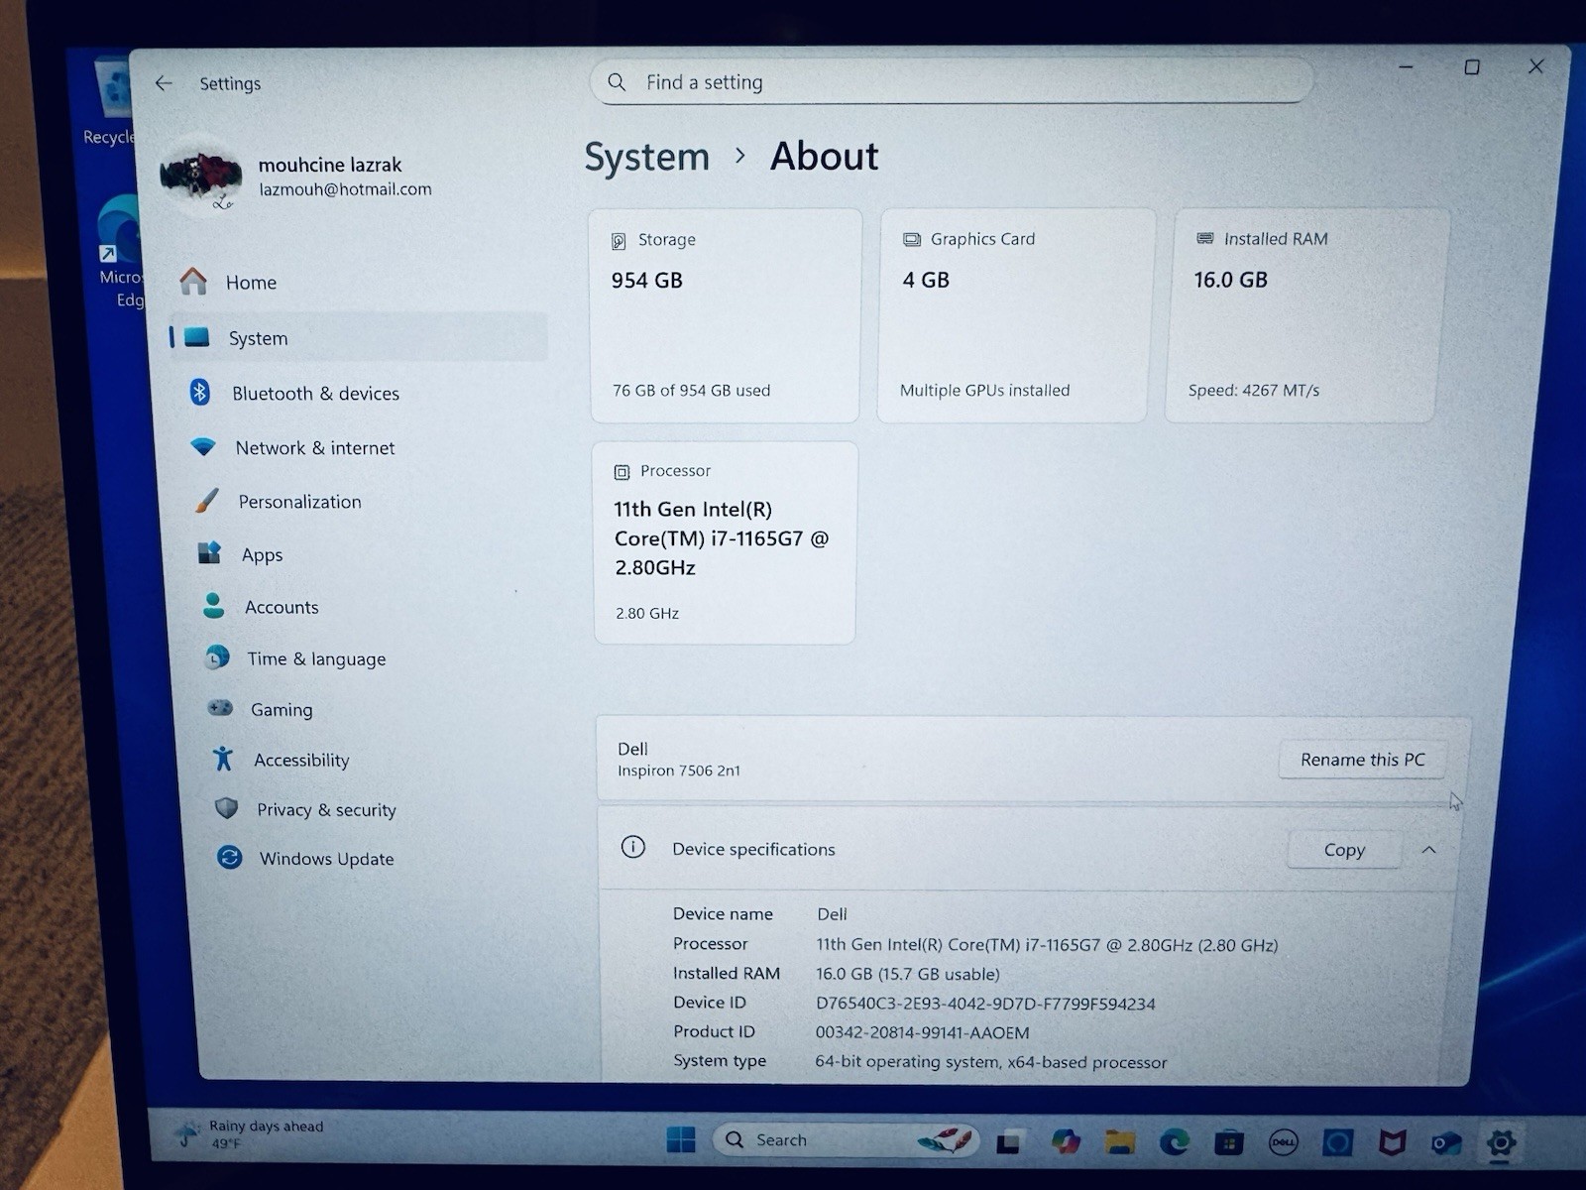Go back using the arrow next to Settings
Viewport: 1586px width, 1190px height.
164,83
